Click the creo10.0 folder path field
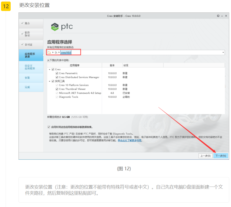The width and height of the screenshot is (231, 207). (x=66, y=53)
